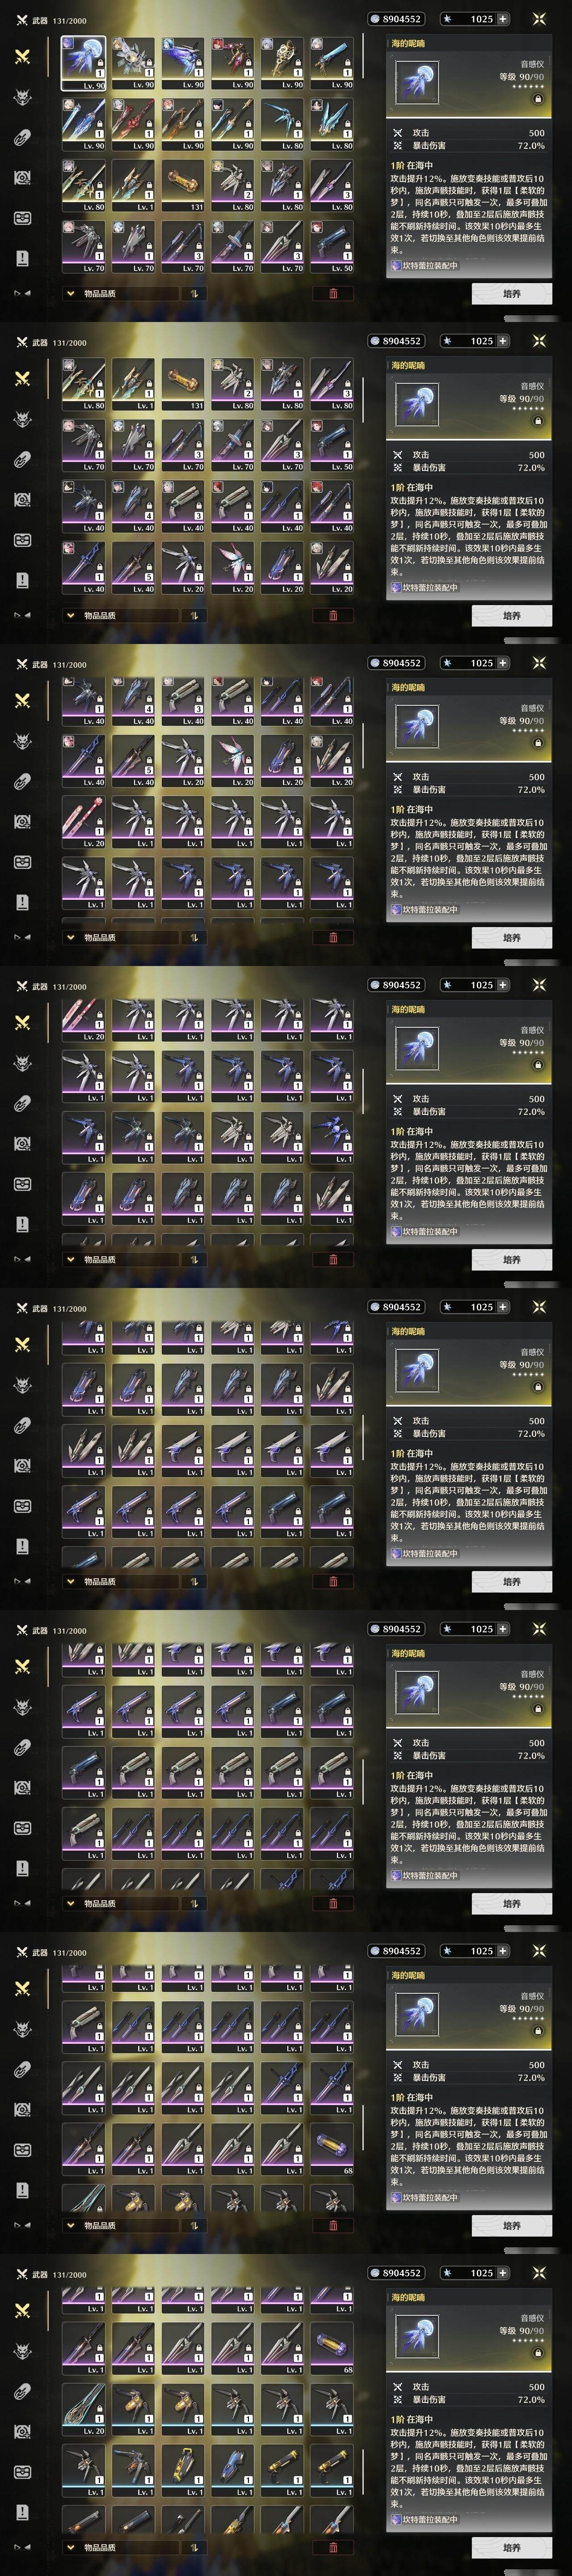The height and width of the screenshot is (2576, 572).
Task: Open the crossed-swords weapons category
Action: [x=22, y=56]
